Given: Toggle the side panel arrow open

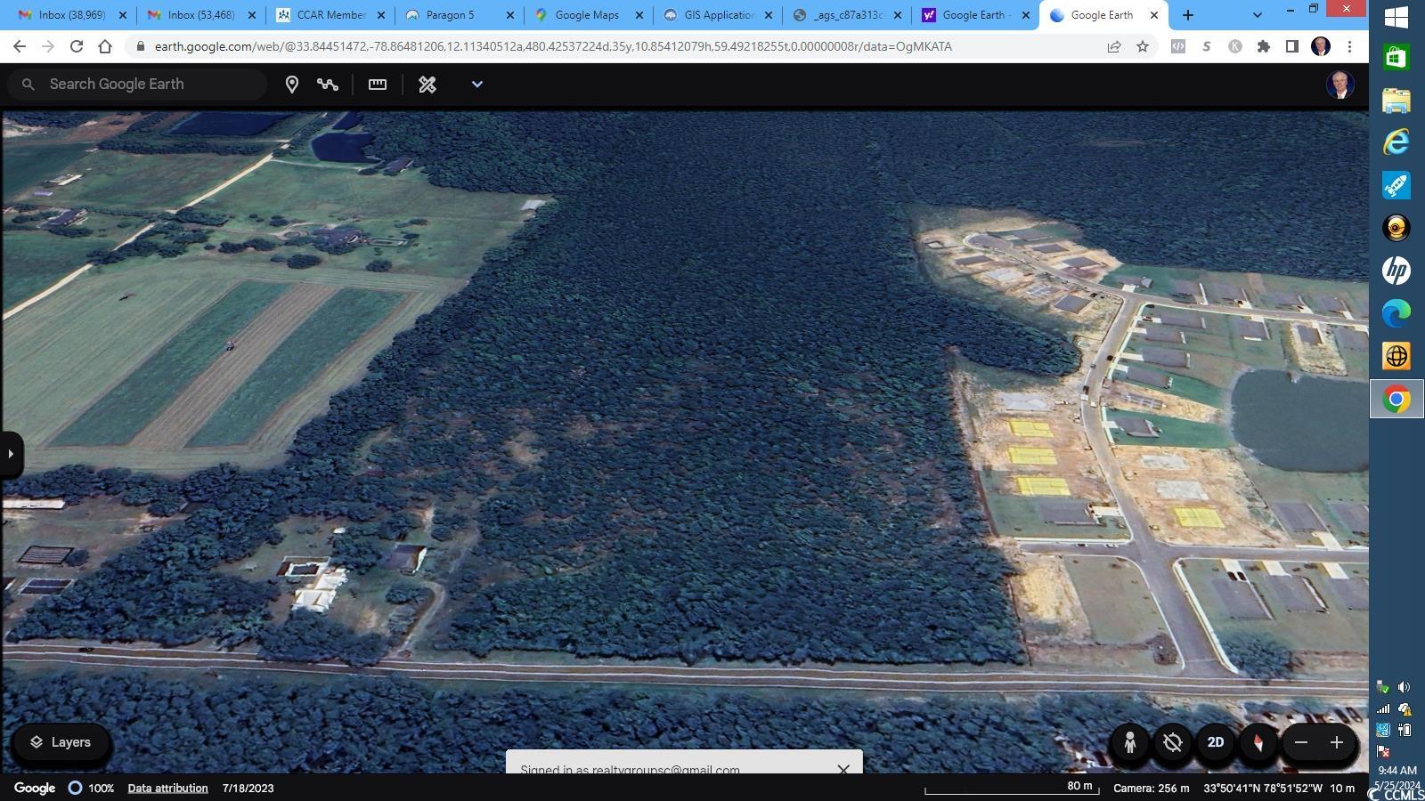Looking at the screenshot, I should tap(11, 454).
